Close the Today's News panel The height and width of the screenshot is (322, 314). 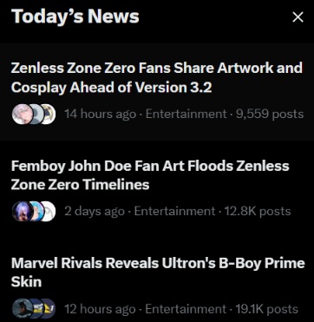[298, 17]
